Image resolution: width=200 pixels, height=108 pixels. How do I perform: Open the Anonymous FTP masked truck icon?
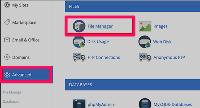(145, 57)
